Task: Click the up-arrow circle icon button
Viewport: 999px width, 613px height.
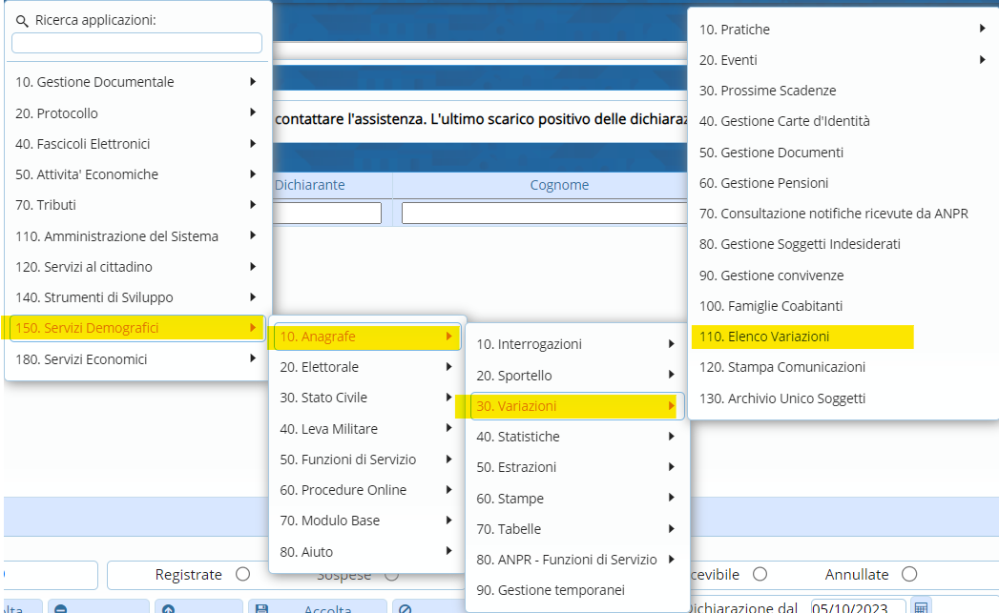Action: [x=169, y=608]
